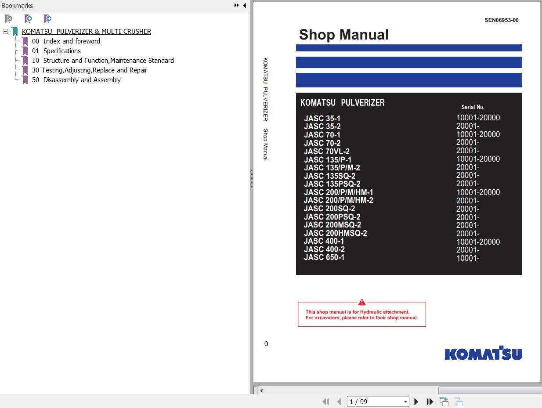Click the 'Serial No.' column label

473,107
